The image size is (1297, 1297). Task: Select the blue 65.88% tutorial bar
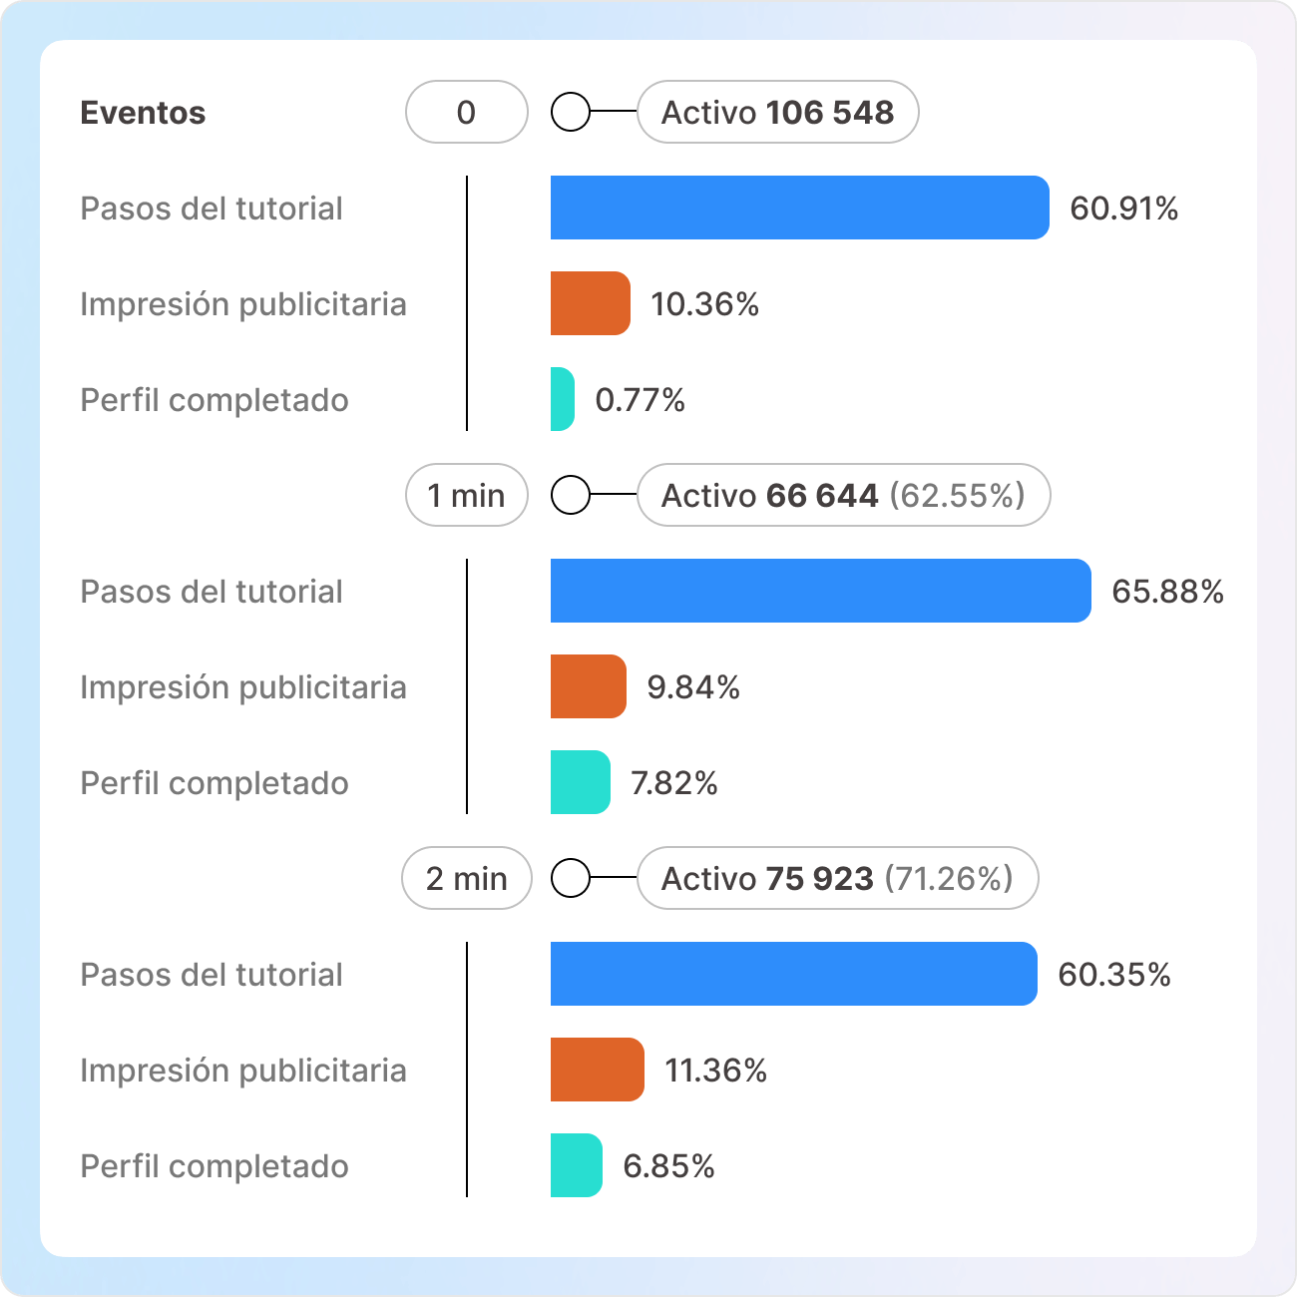[820, 591]
